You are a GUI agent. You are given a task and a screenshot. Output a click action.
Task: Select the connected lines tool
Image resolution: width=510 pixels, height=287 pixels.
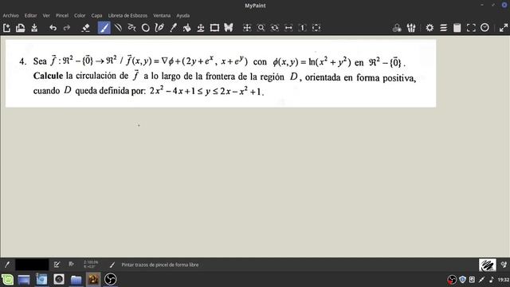[131, 28]
